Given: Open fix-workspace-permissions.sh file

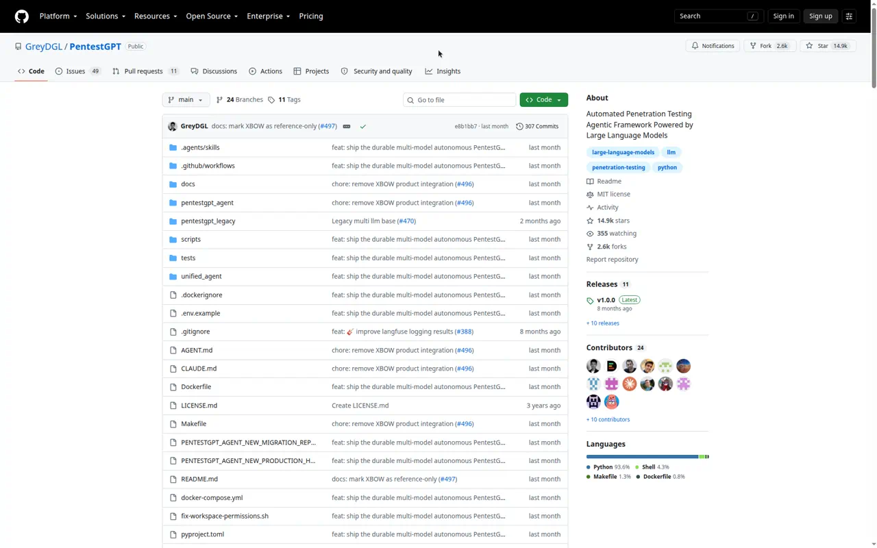Looking at the screenshot, I should pyautogui.click(x=225, y=516).
